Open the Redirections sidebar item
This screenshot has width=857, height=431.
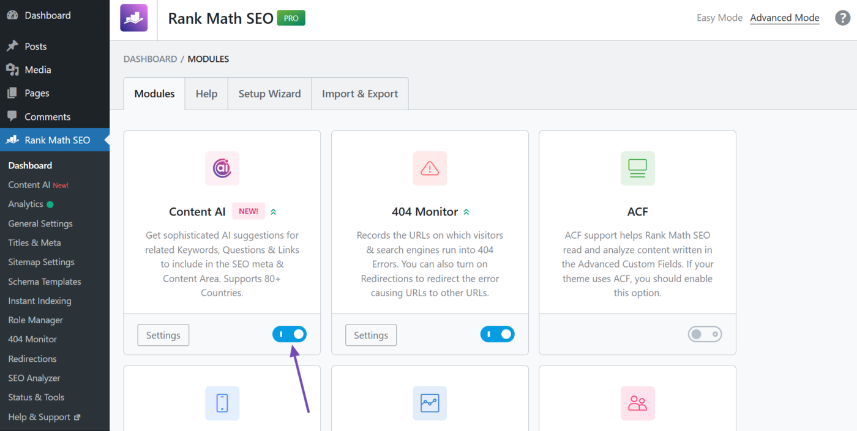pos(32,358)
